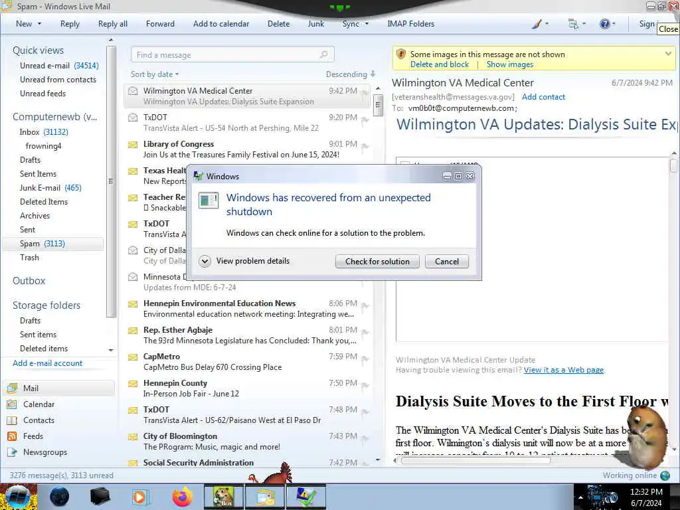
Task: Click envelope icon of Library of Congress message
Action: point(133,144)
